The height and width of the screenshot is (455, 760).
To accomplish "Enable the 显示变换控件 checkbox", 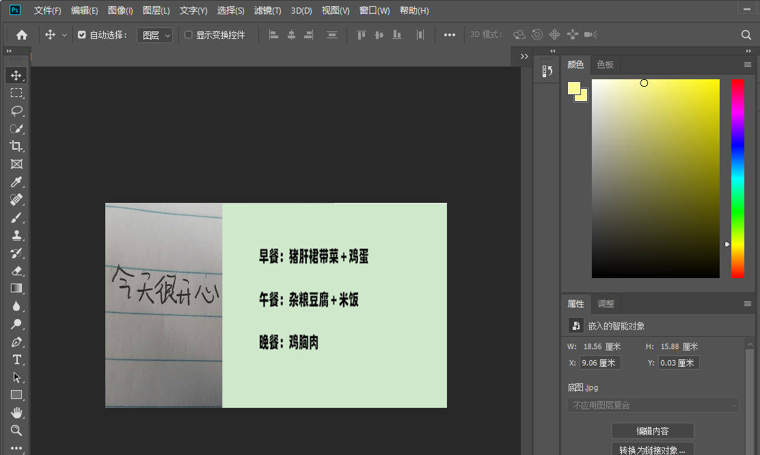I will point(189,35).
